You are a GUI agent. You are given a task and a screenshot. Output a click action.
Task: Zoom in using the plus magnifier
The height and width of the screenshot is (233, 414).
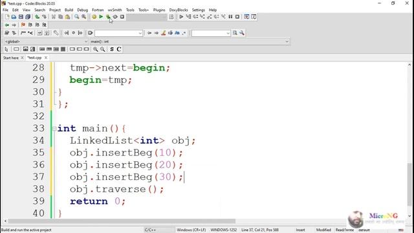(x=95, y=49)
